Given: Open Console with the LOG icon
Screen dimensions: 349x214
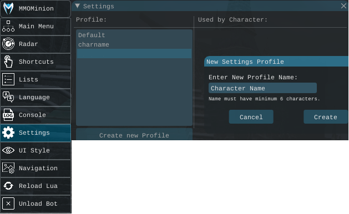Looking at the screenshot, I should pos(8,115).
